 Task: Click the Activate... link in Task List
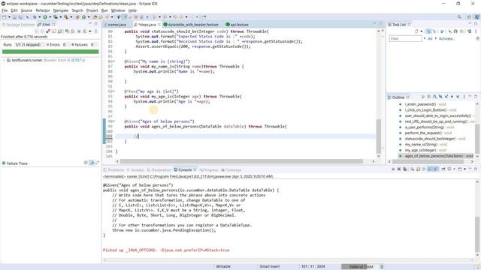tap(446, 38)
